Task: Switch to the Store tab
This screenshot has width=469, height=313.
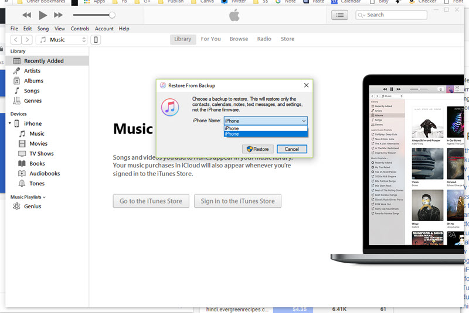Action: tap(287, 39)
